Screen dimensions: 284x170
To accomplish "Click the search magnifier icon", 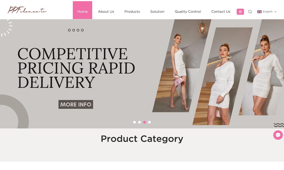I will click(250, 12).
